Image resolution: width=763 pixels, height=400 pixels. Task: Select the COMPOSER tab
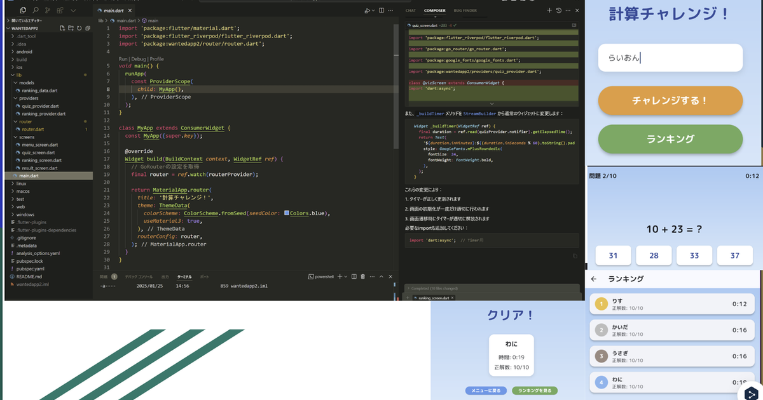pyautogui.click(x=435, y=11)
